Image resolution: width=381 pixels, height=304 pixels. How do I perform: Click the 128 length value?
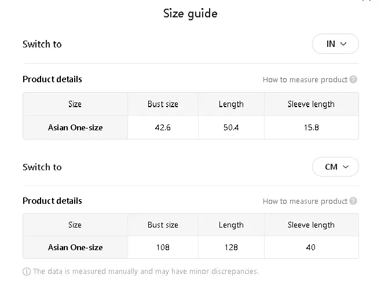tap(231, 247)
